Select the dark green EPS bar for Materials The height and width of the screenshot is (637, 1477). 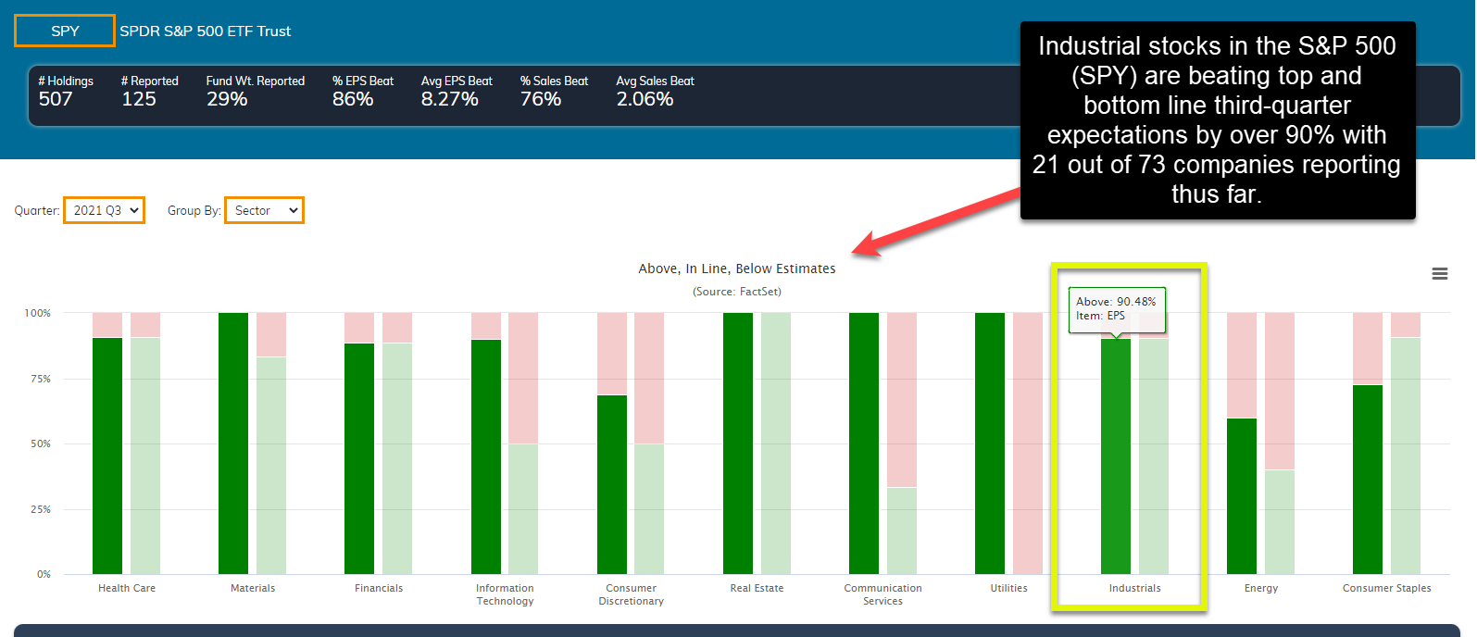233,443
